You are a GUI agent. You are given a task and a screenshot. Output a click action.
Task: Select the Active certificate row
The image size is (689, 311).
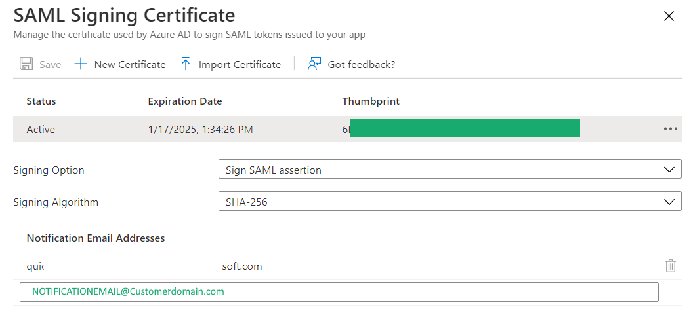(x=347, y=129)
